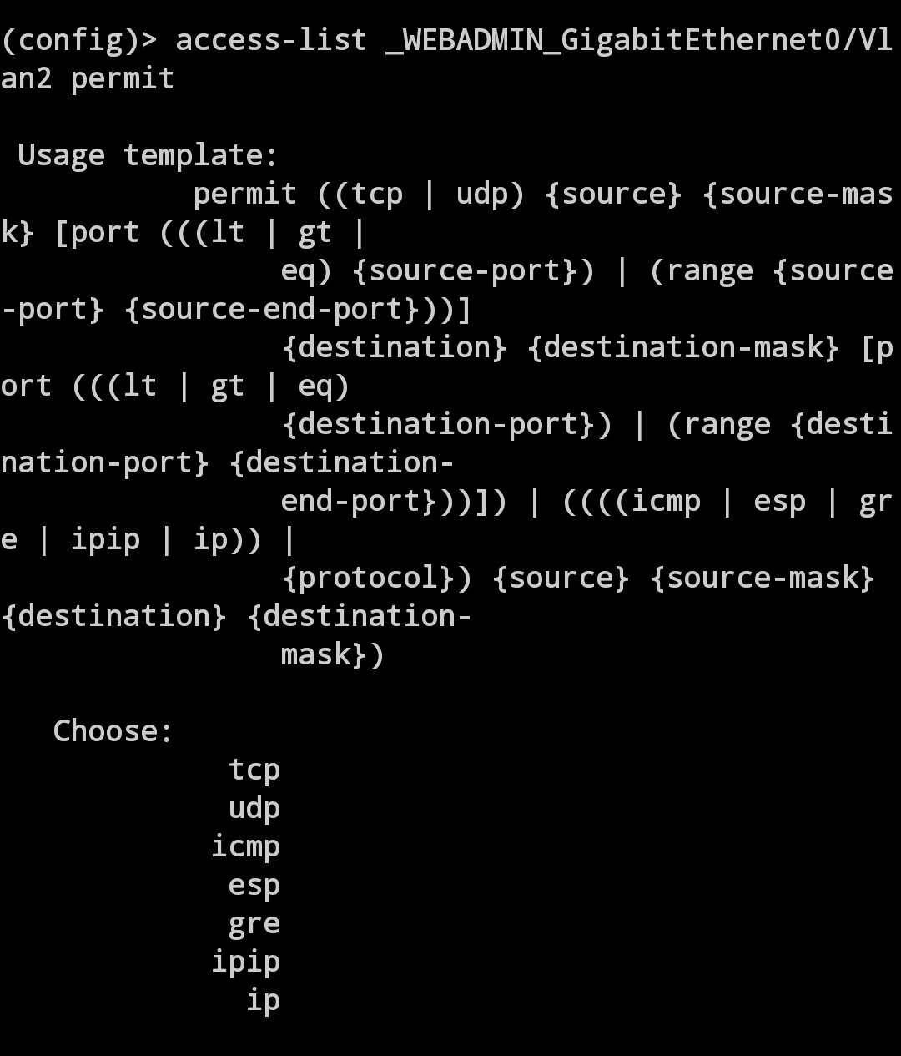Screen dimensions: 901x1056
Task: Click the "Usage template:" heading
Action: pos(148,155)
